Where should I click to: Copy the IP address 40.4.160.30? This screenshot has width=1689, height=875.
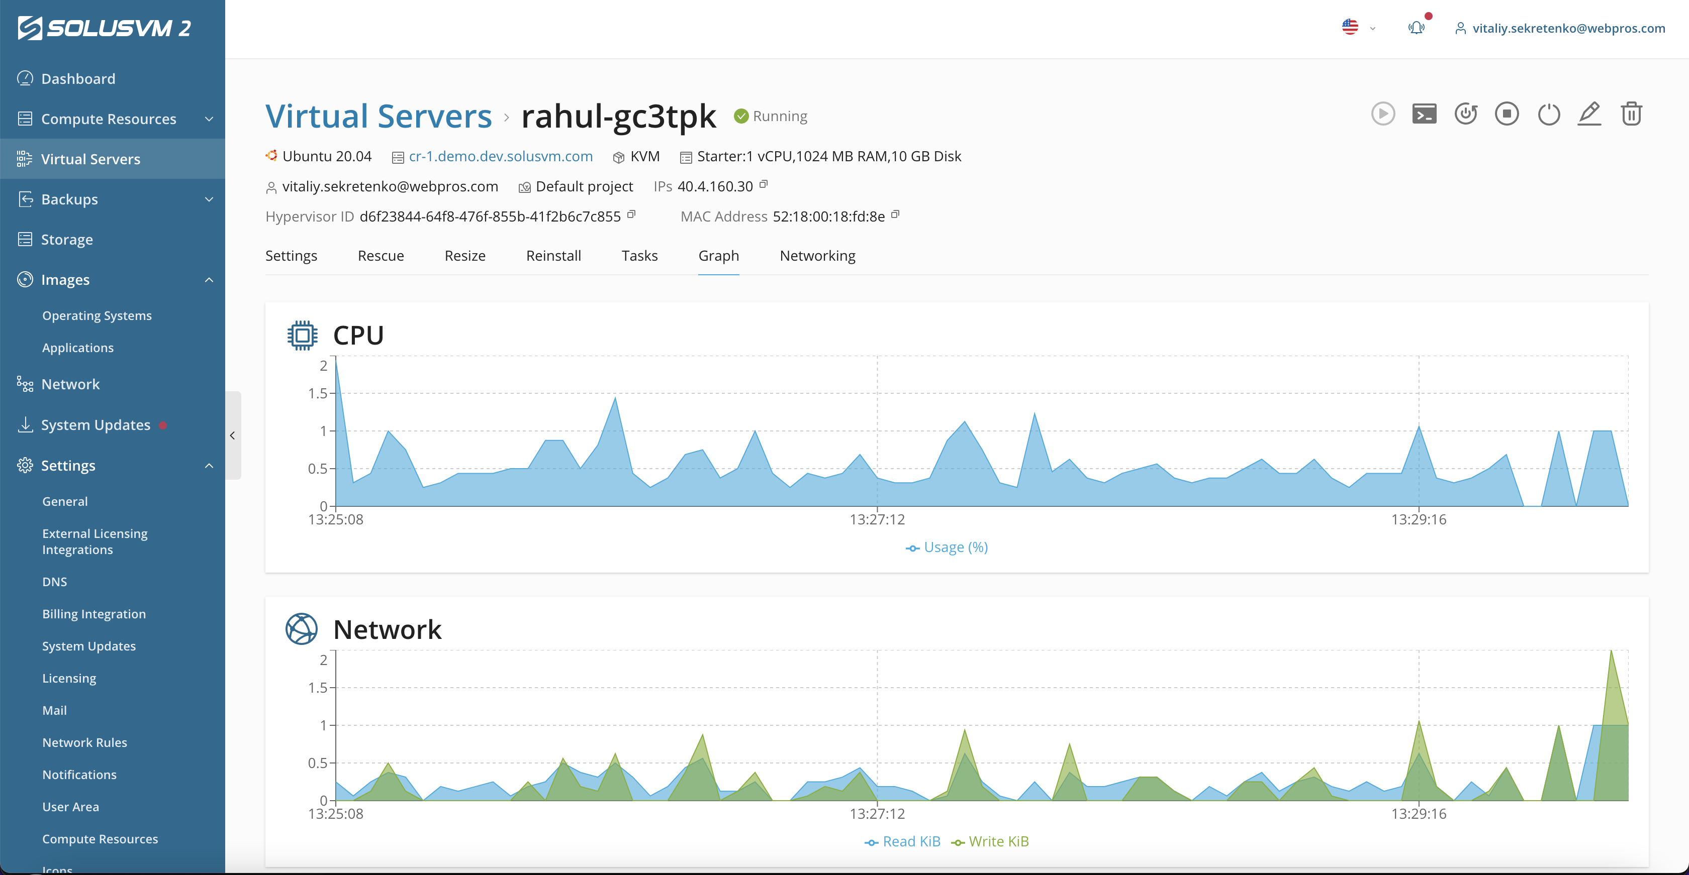pyautogui.click(x=763, y=185)
